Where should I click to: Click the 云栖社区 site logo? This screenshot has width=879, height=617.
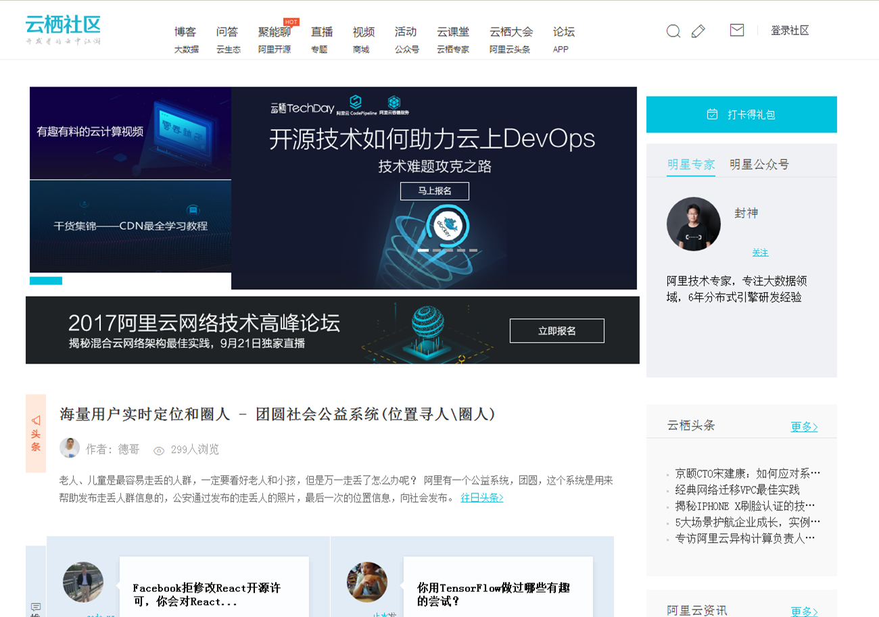63,30
